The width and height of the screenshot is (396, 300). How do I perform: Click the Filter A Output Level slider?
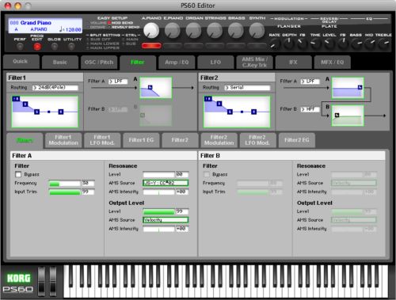tap(158, 211)
